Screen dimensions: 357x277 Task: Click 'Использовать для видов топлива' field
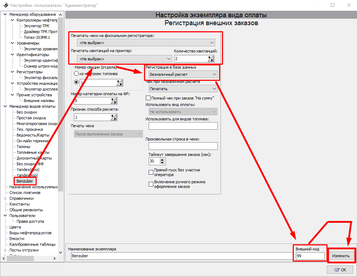pyautogui.click(x=183, y=126)
